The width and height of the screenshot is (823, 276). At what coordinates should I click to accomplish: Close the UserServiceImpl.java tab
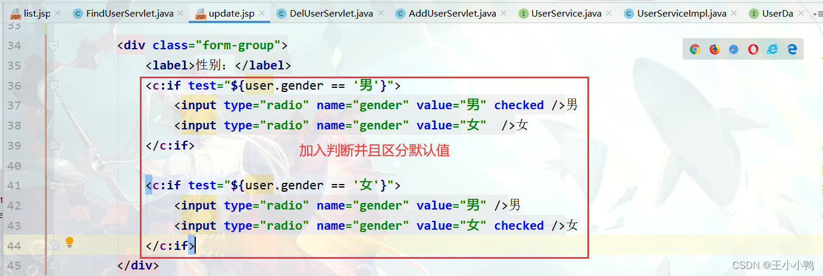(734, 13)
